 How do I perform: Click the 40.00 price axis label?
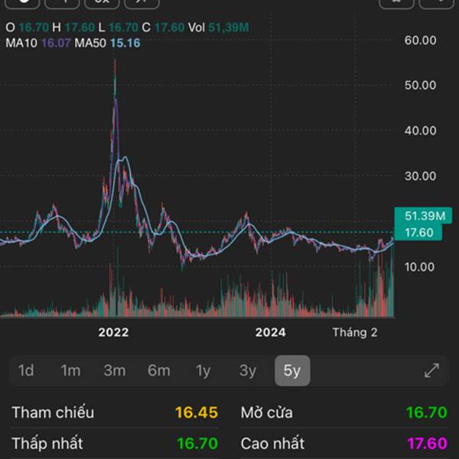[x=420, y=130]
